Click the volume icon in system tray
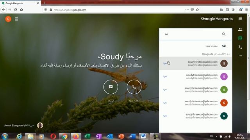 (230, 136)
